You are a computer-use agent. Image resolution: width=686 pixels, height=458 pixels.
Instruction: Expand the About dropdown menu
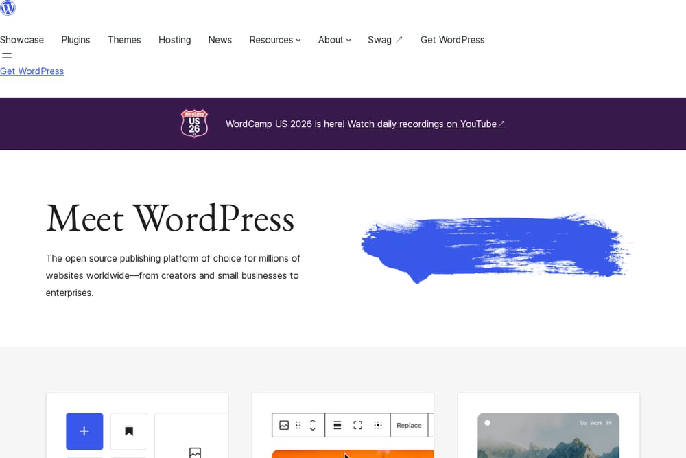pyautogui.click(x=334, y=40)
